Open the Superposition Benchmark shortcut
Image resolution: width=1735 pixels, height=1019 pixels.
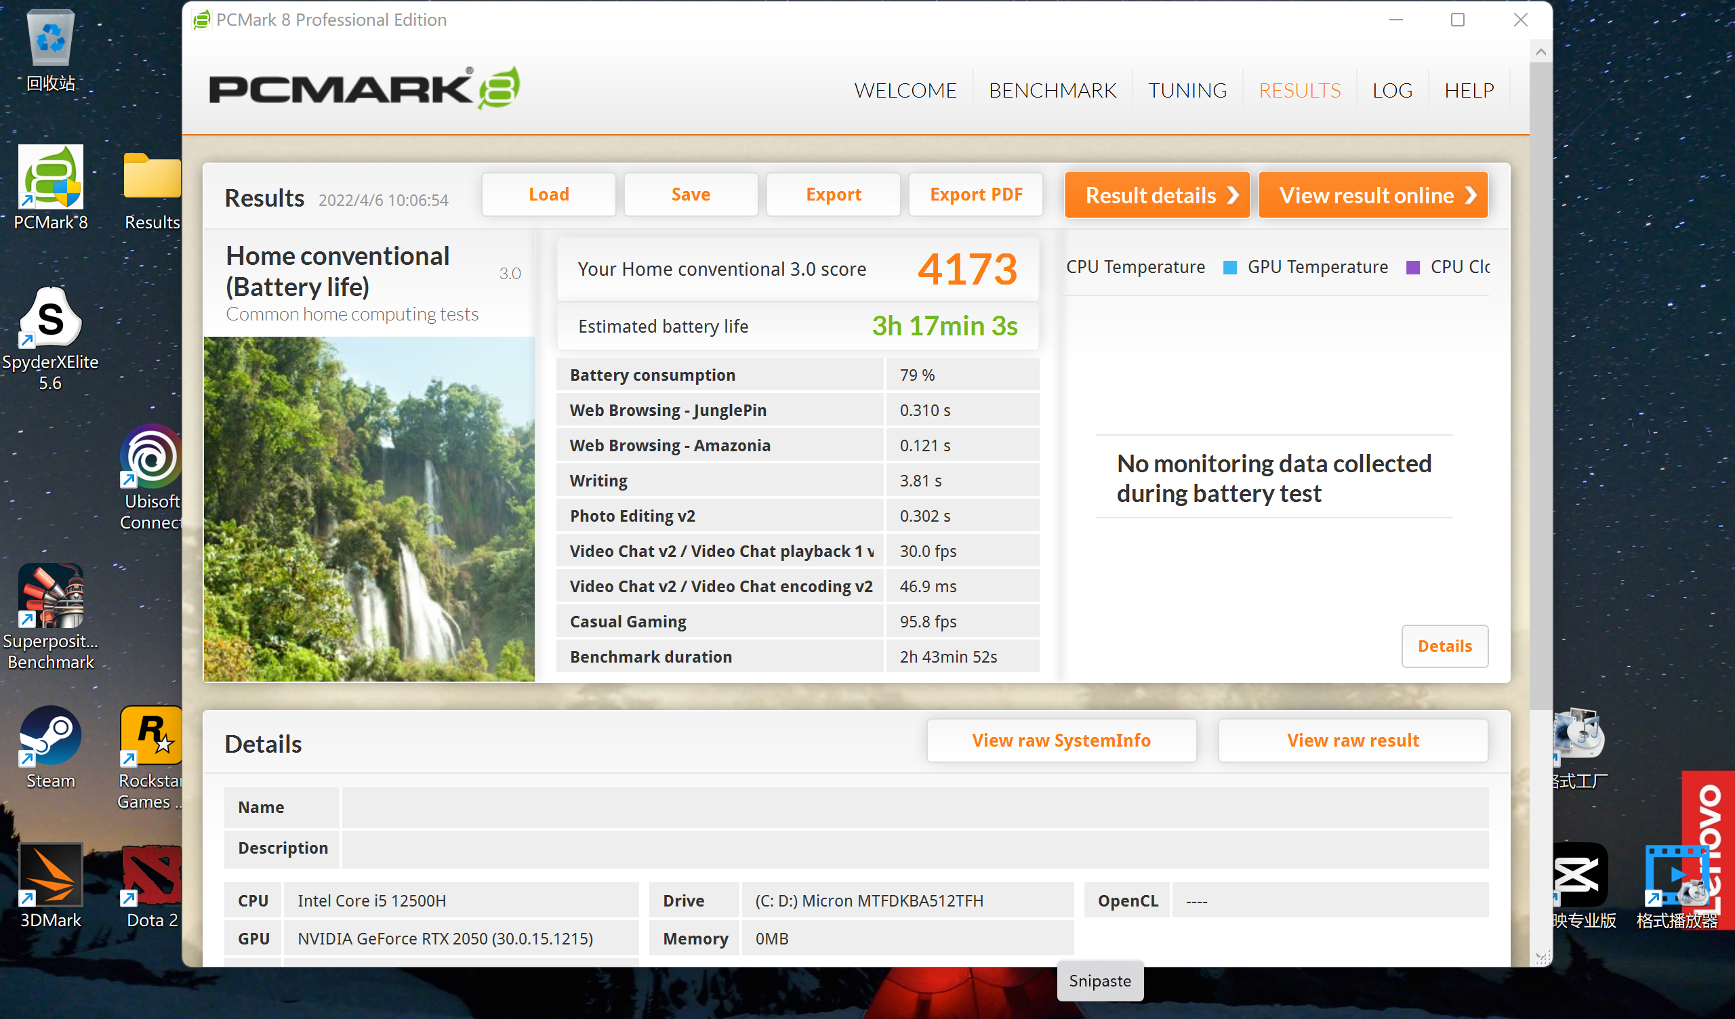50,596
